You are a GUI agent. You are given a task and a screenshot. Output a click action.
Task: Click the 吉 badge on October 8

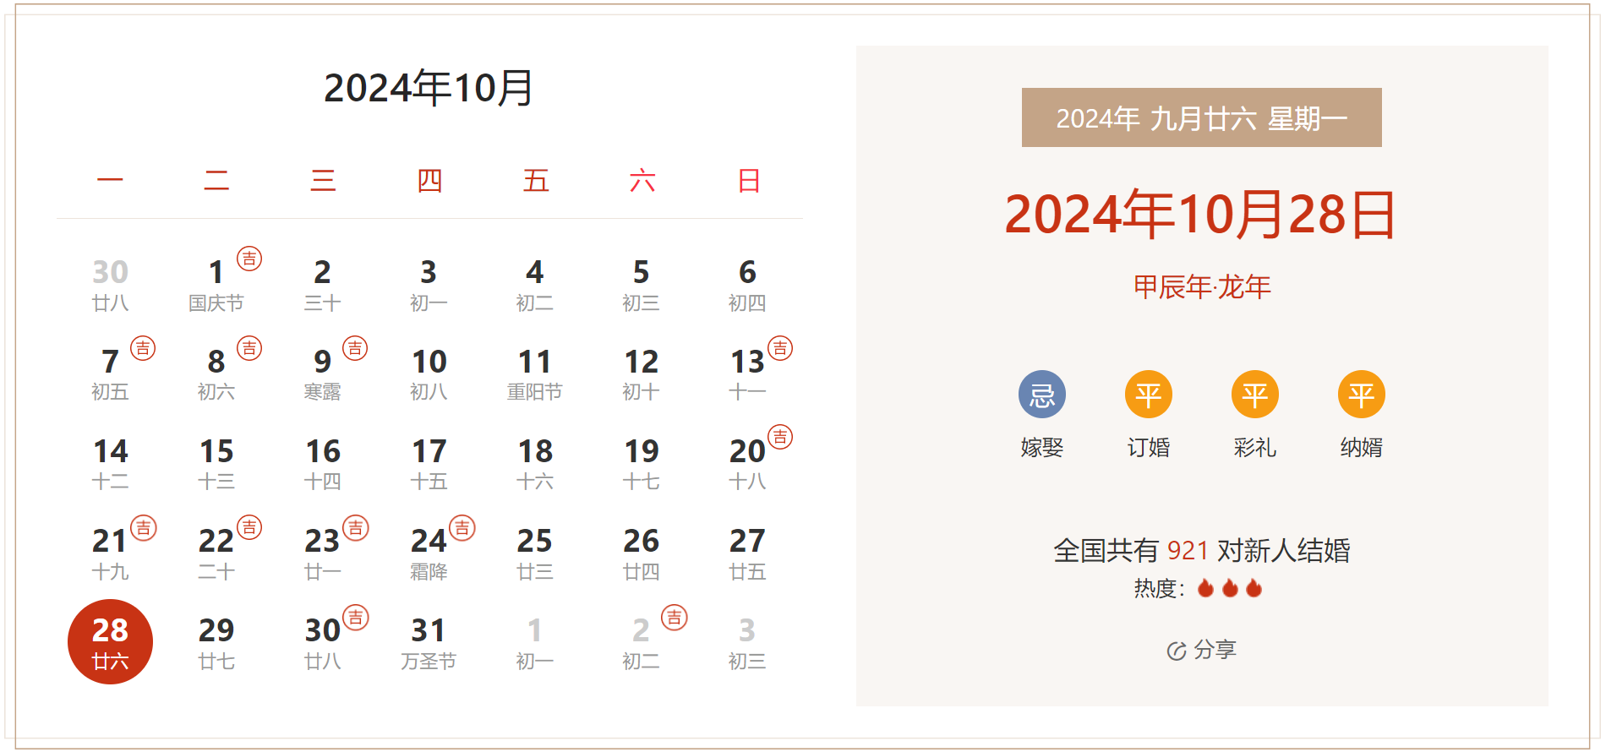tap(249, 348)
